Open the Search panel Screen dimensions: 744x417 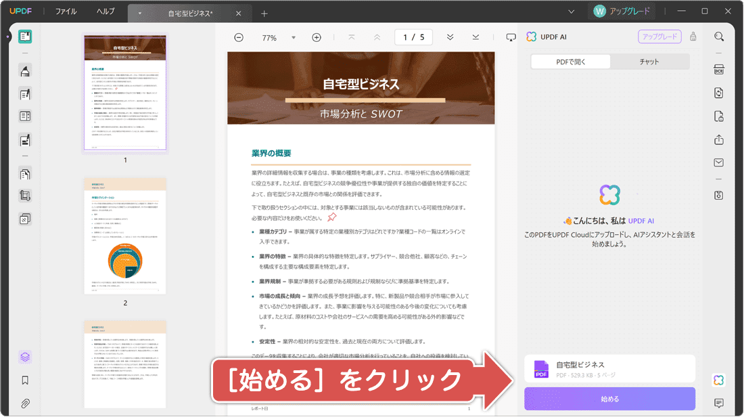[719, 37]
